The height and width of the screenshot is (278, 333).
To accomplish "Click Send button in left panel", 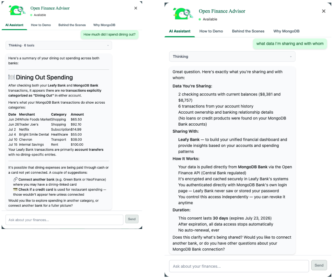I will [x=132, y=219].
